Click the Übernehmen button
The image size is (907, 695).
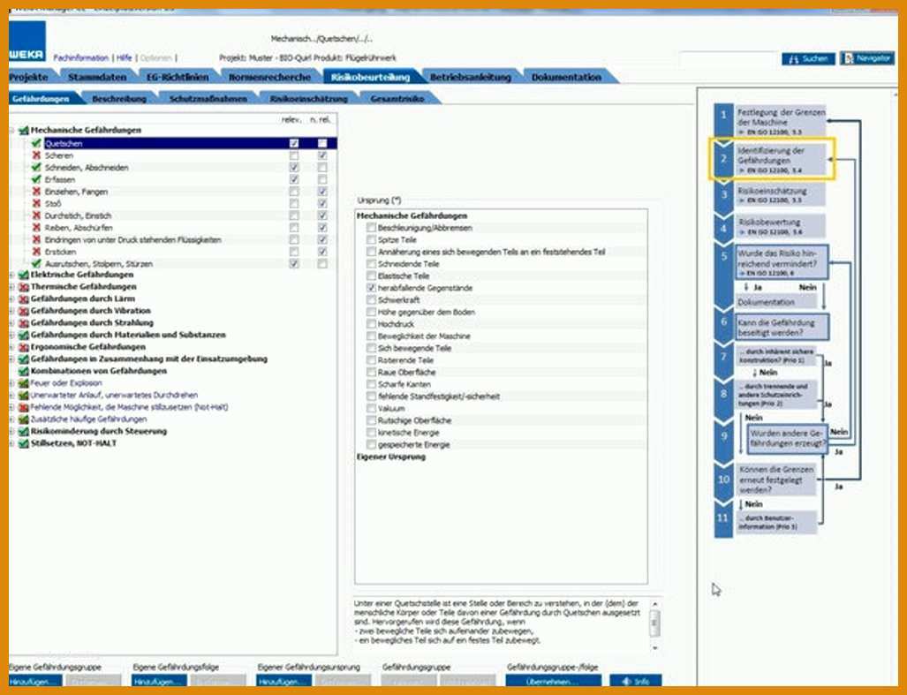point(554,681)
